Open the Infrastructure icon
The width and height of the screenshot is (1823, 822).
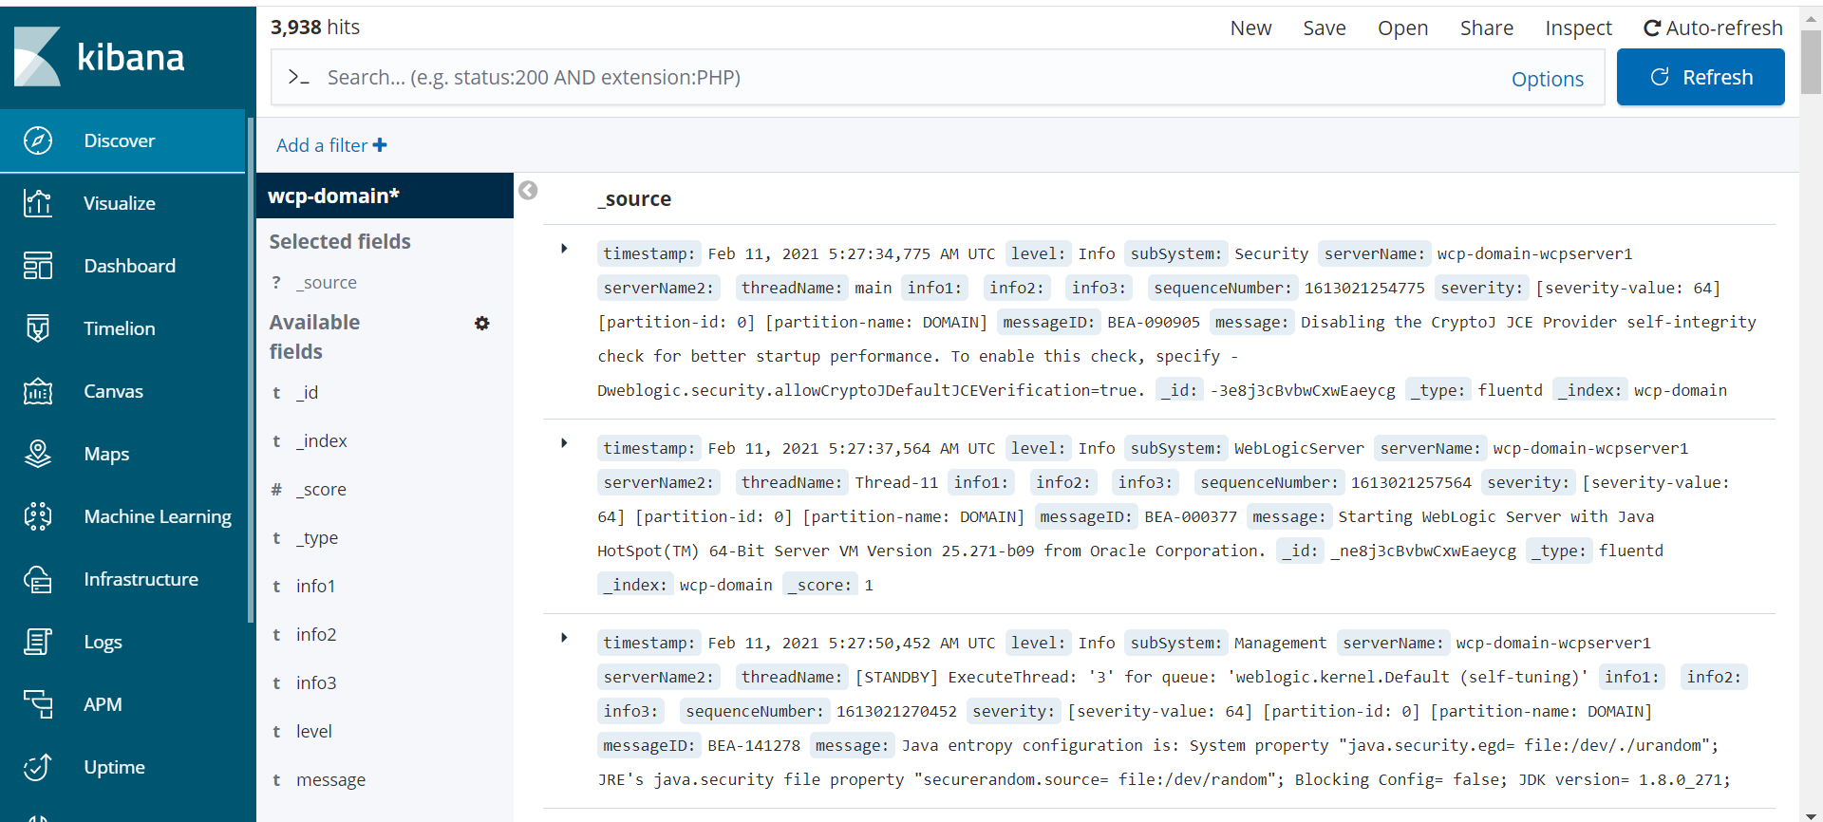38,579
